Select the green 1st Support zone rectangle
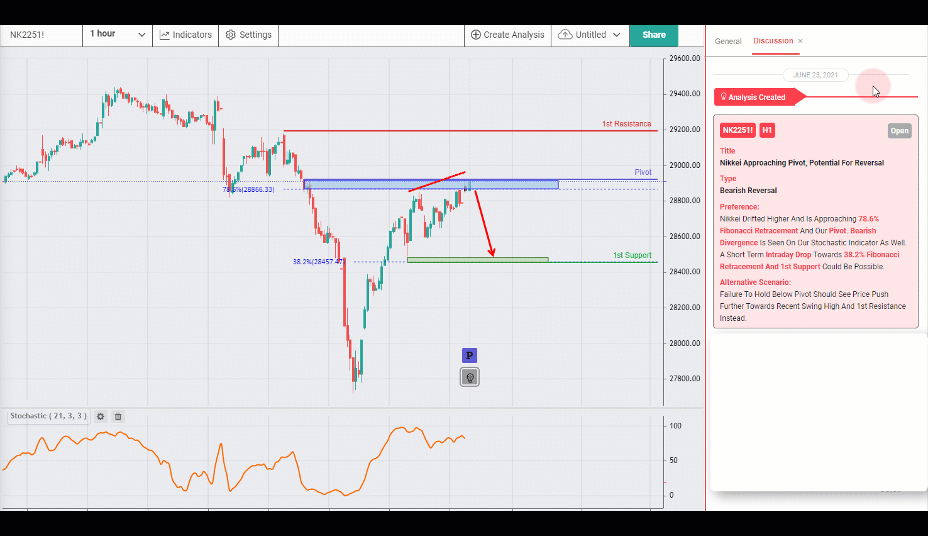The width and height of the screenshot is (928, 536). (478, 260)
